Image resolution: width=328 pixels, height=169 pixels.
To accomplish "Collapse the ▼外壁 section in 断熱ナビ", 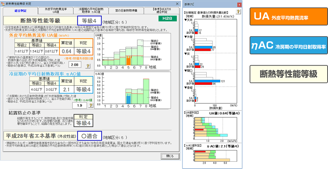I will pos(188,37).
